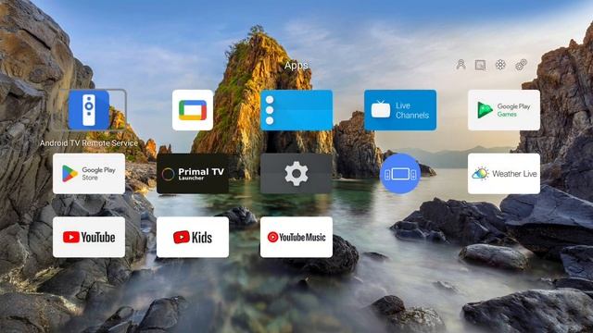Viewport: 593px width, 333px height.
Task: Launch Primal TV Launcher
Action: click(x=193, y=174)
